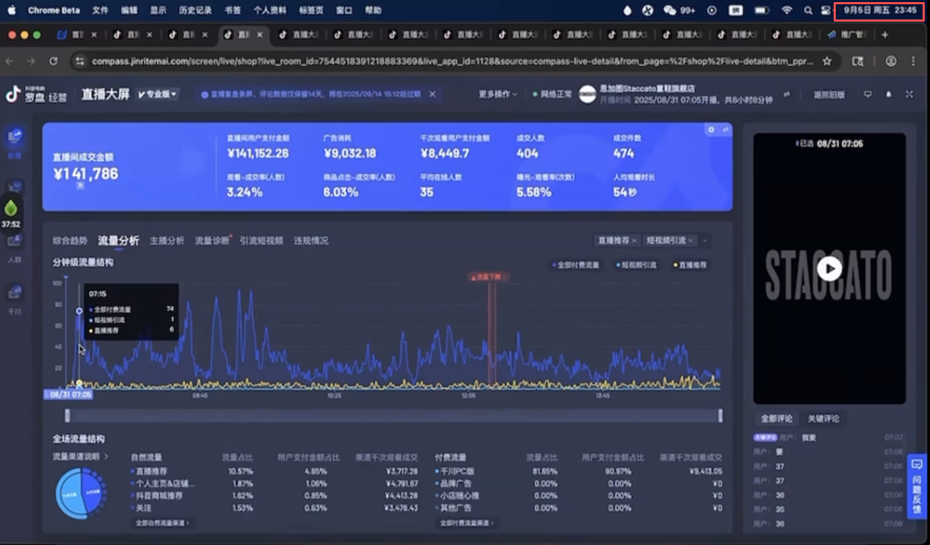
Task: Click the swap icon beside shop name
Action: pos(786,94)
